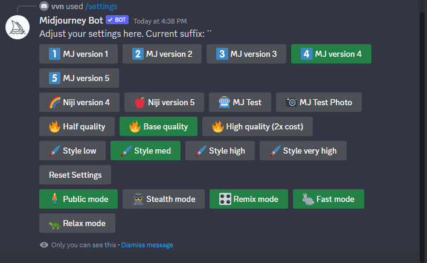Screen dimensions: 427x263
Task: Choose Niji version 4 model
Action: tap(79, 102)
